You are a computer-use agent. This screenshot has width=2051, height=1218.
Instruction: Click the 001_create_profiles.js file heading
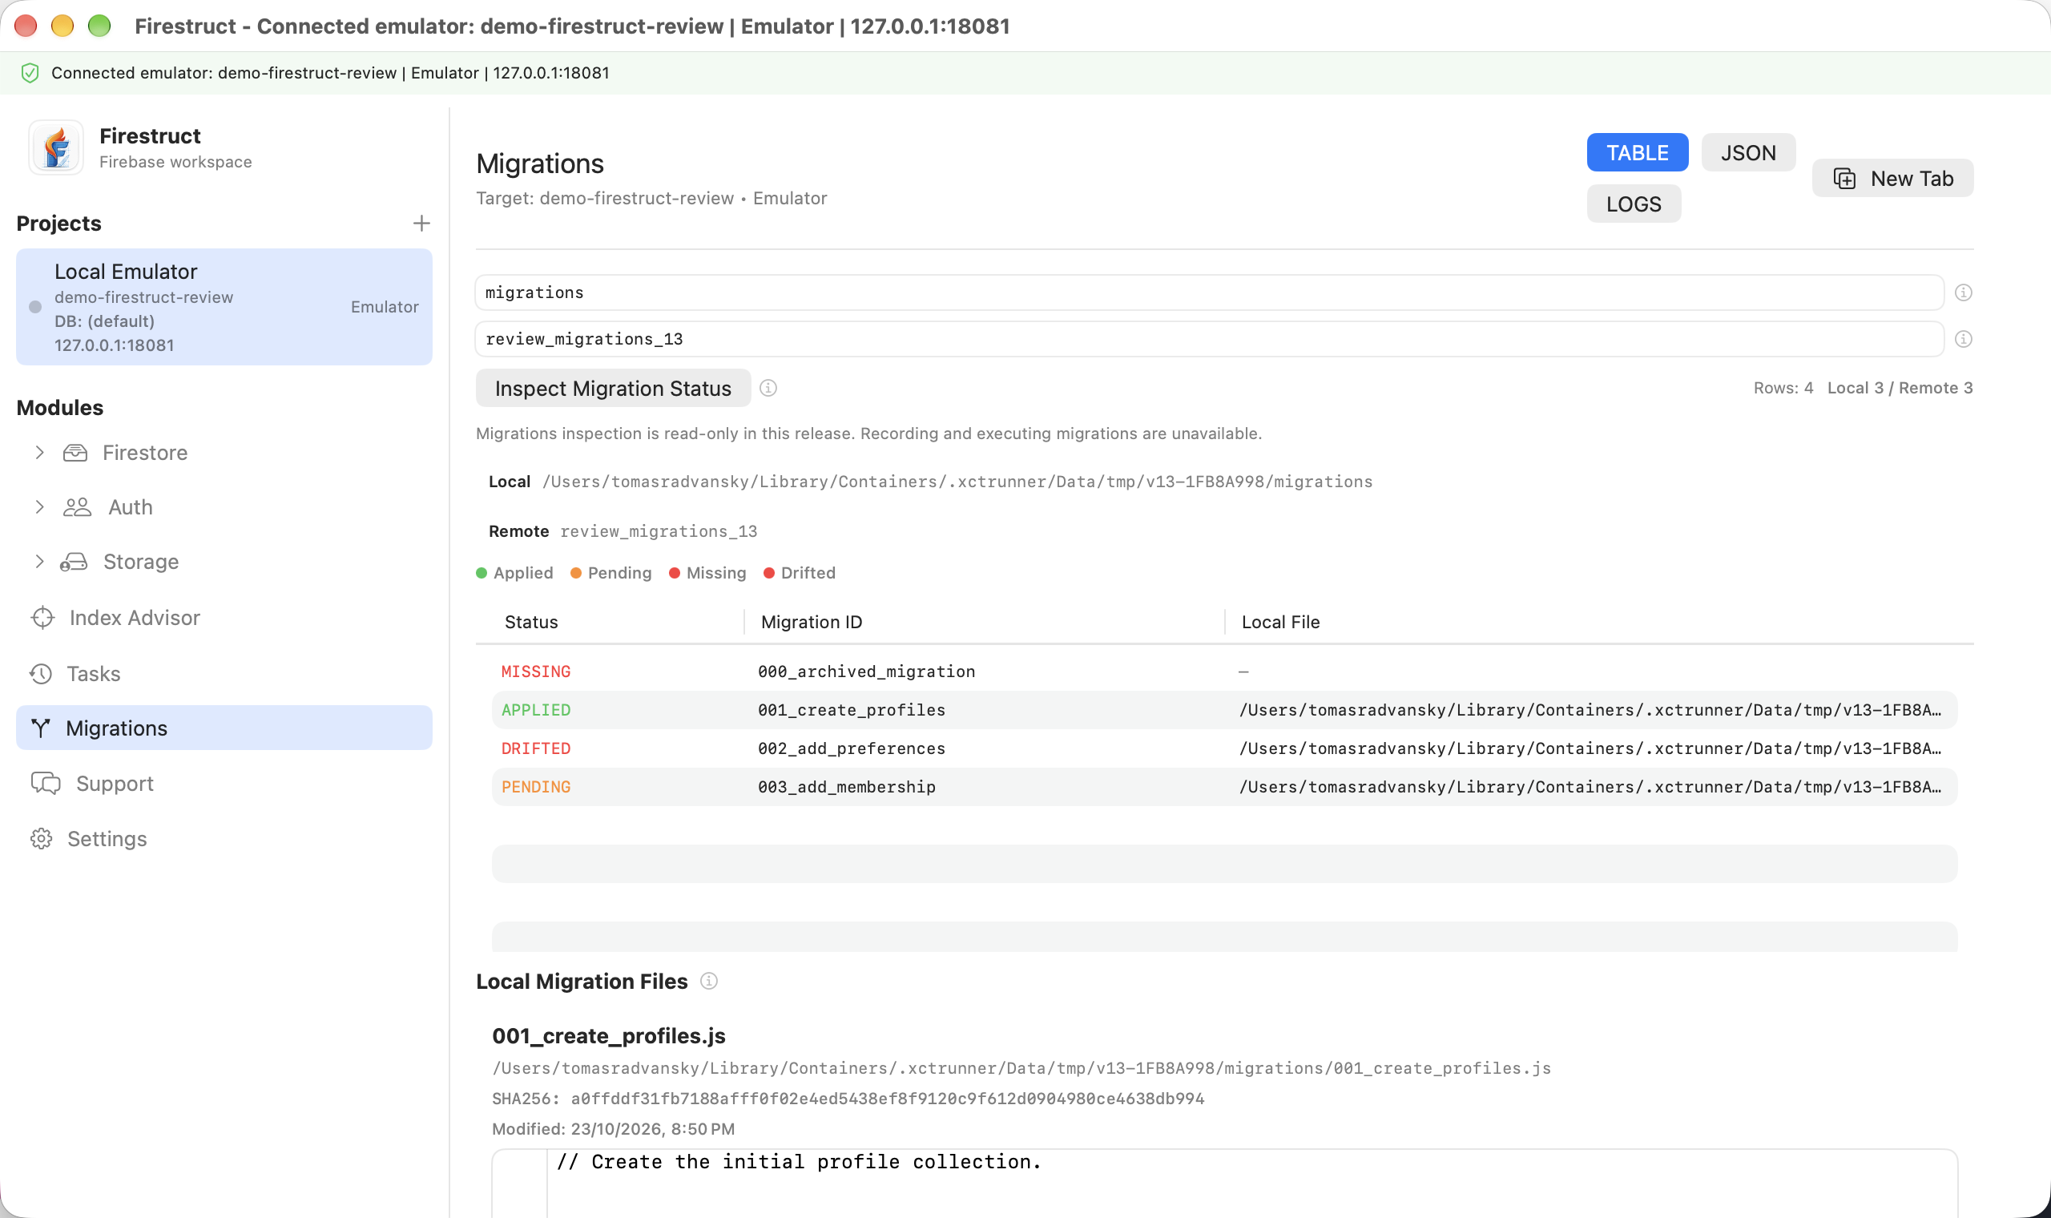608,1036
